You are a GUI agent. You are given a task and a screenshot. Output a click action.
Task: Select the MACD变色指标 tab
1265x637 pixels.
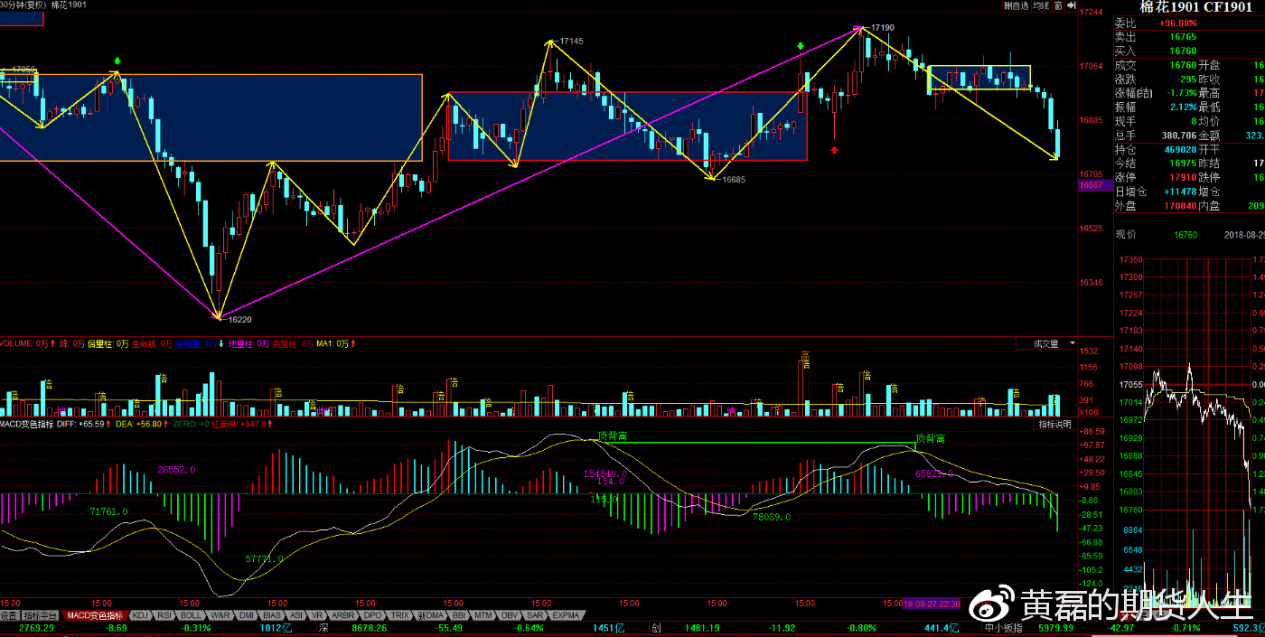(x=96, y=615)
